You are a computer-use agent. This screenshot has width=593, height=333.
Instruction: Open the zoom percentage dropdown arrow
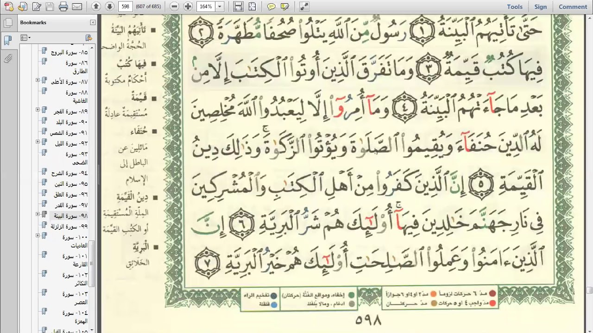(220, 6)
